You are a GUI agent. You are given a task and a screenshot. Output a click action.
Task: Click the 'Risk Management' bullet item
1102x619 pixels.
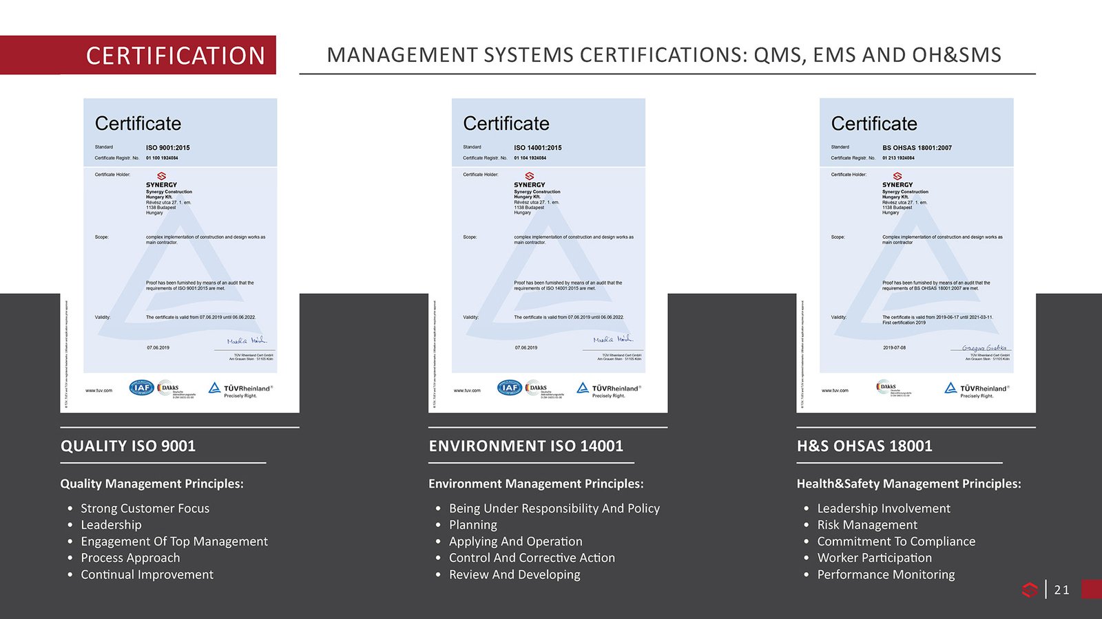[867, 525]
